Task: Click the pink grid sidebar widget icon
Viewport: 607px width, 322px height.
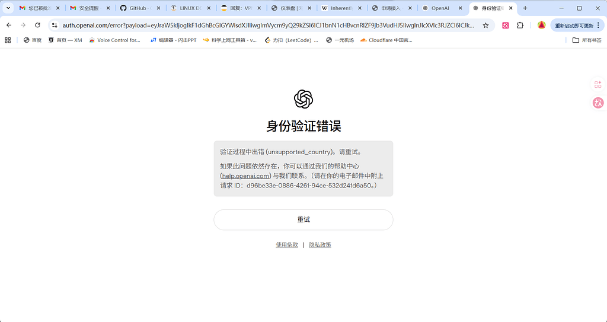Action: coord(598,84)
